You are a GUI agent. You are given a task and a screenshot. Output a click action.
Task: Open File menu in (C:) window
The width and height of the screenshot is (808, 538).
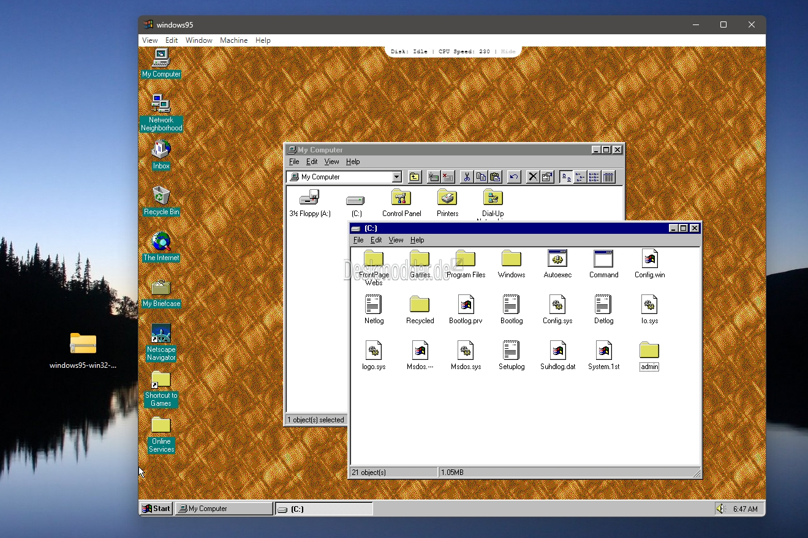(358, 240)
